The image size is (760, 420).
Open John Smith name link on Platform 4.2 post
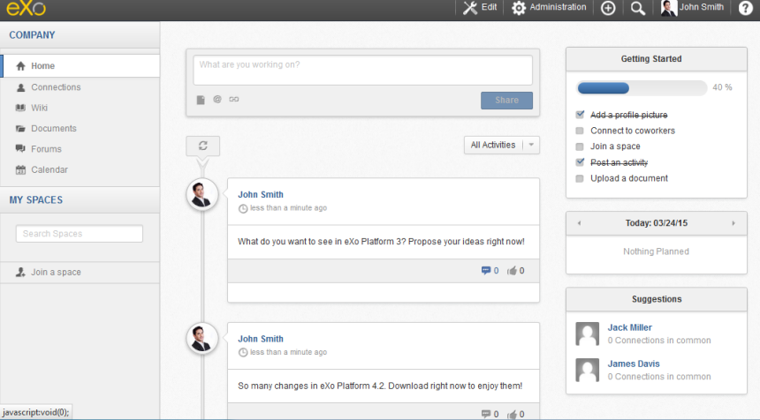point(261,339)
